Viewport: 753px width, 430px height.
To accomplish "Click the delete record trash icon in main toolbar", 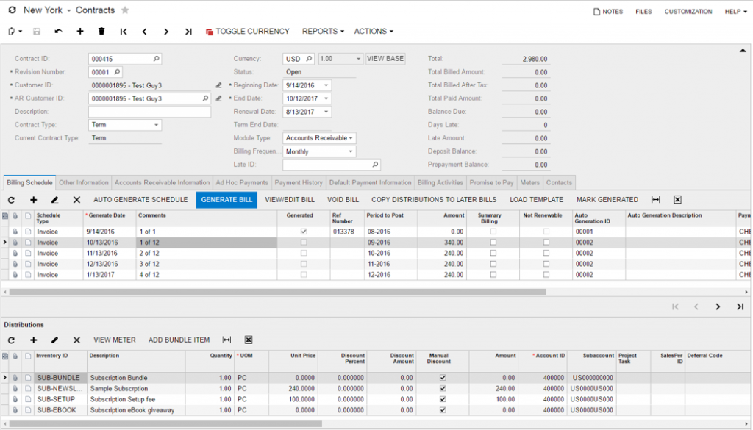I will click(101, 31).
